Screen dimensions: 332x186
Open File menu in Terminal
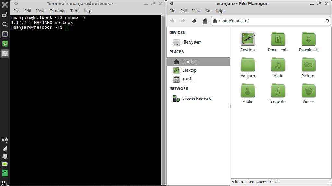[x=16, y=11]
